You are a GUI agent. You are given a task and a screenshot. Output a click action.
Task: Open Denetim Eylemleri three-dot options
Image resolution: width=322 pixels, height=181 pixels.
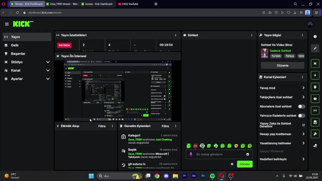[176, 126]
